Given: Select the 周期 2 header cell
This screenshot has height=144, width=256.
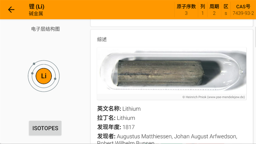Looking at the screenshot, I should pyautogui.click(x=214, y=10).
